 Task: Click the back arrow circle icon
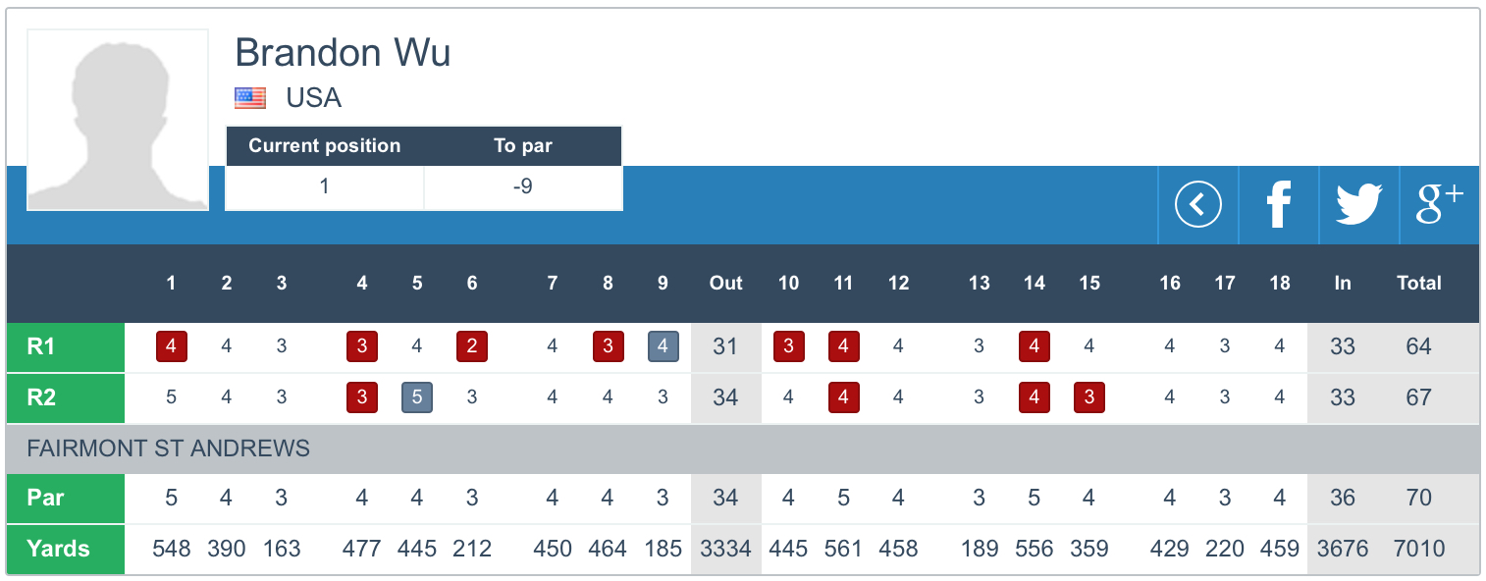(x=1197, y=205)
